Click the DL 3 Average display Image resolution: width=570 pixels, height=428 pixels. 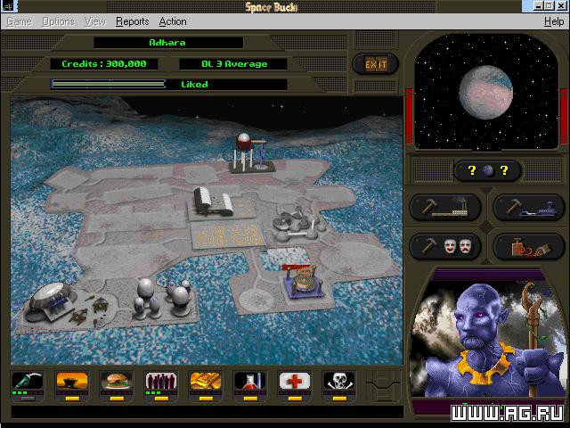(x=233, y=64)
